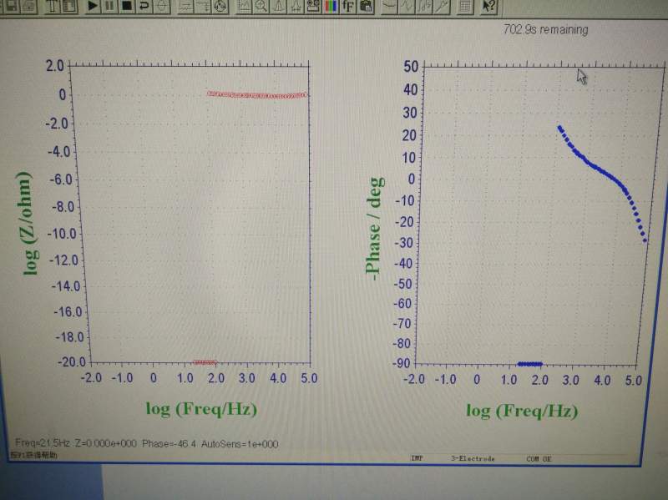Open the Graph Options icon
668x500 pixels.
(314, 6)
